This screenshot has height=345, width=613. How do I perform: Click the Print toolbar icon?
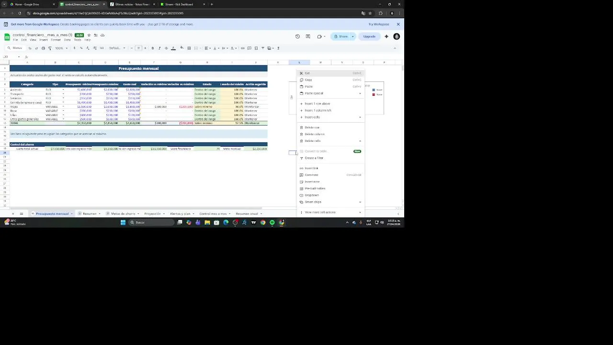pyautogui.click(x=43, y=48)
